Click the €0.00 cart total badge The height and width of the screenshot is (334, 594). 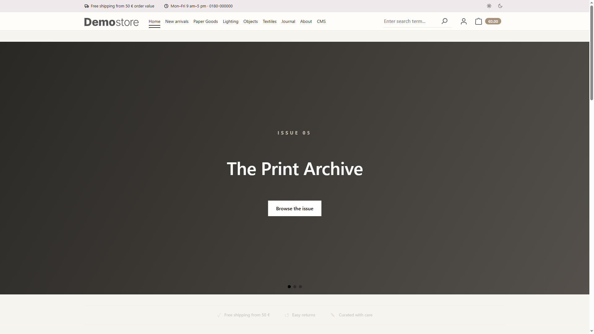click(x=493, y=21)
